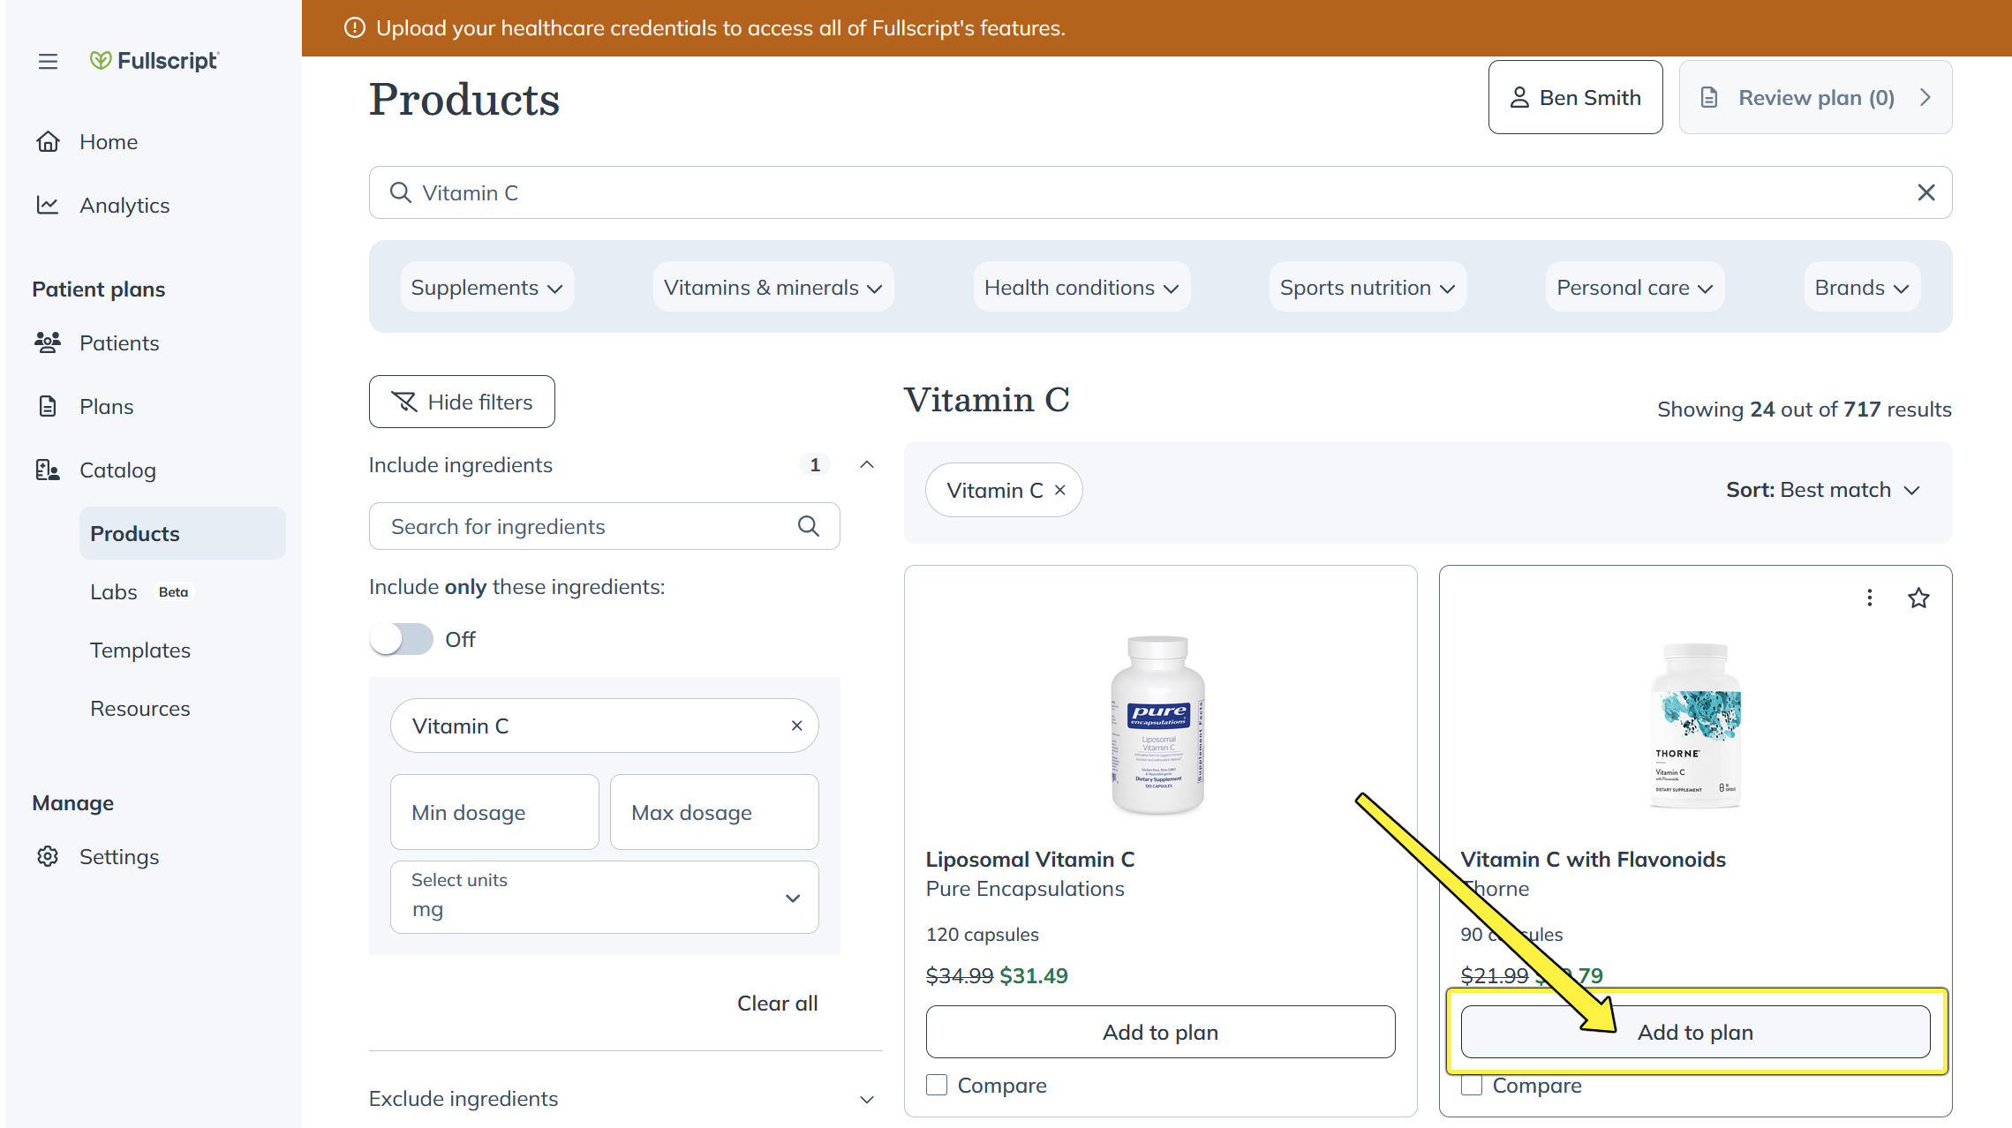The width and height of the screenshot is (2012, 1128).
Task: Open Analytics page
Action: [124, 206]
